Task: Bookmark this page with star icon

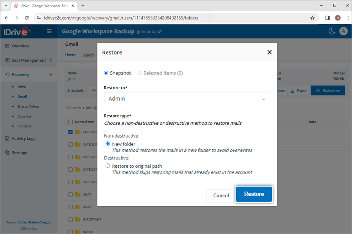Action: (312, 18)
